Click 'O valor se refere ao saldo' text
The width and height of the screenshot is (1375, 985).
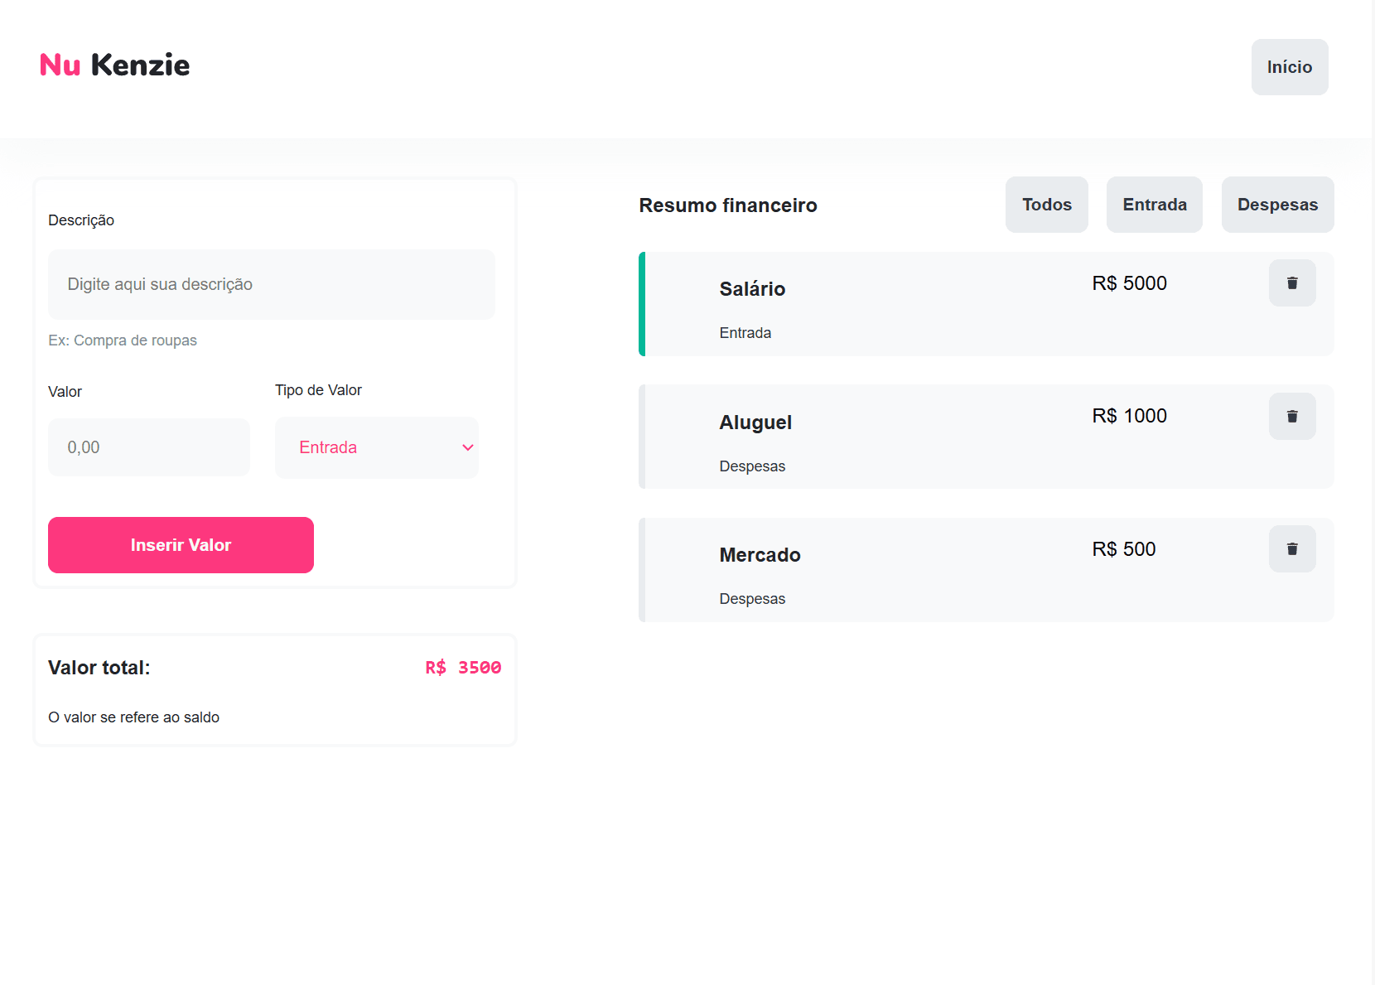pyautogui.click(x=133, y=717)
